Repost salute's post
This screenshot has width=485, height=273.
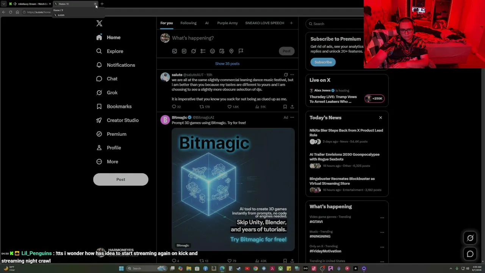(205, 107)
